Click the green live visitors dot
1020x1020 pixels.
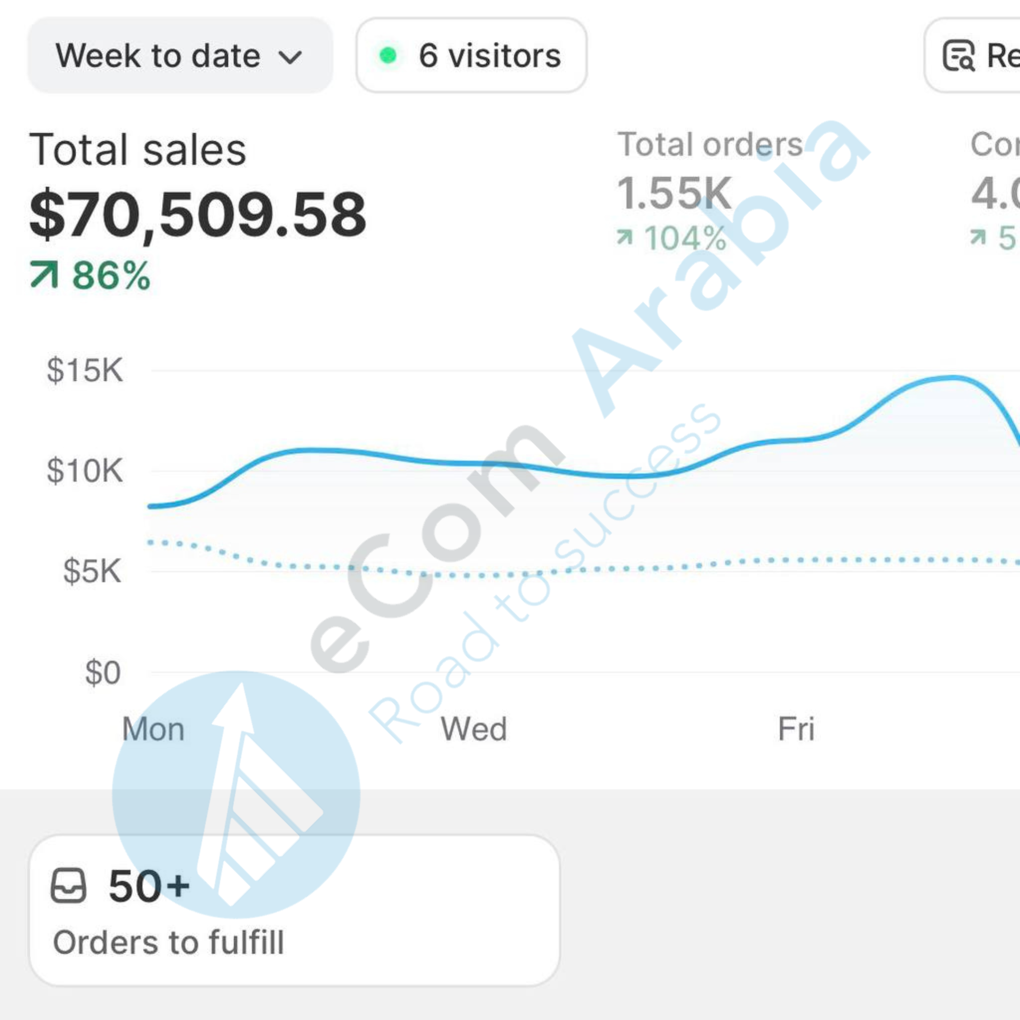click(x=388, y=55)
